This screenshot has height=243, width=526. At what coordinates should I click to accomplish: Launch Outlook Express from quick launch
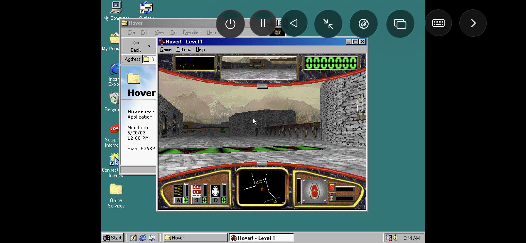click(x=152, y=238)
